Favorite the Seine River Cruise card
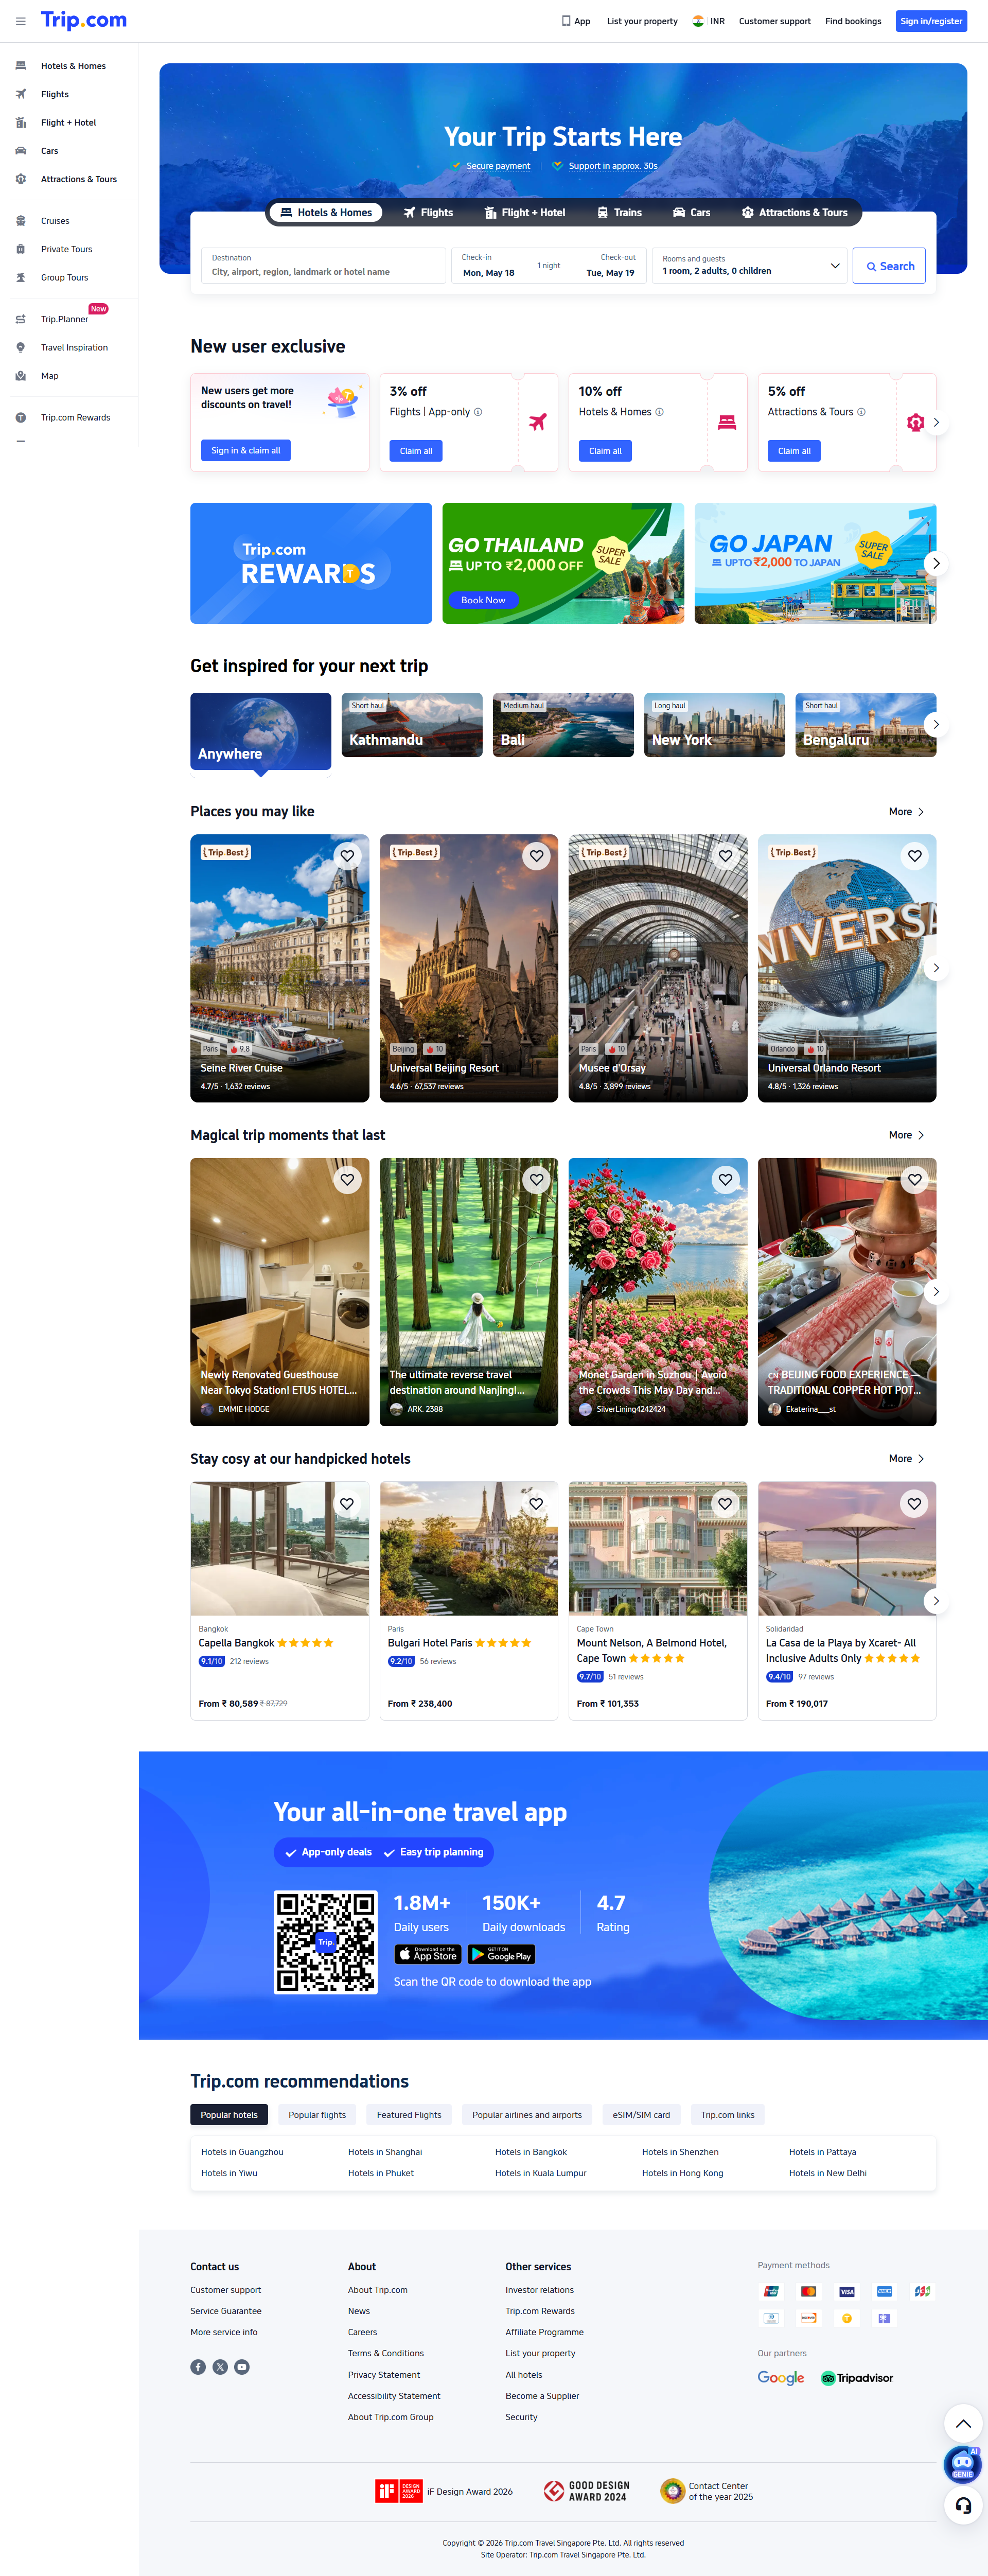The image size is (988, 2576). [347, 856]
